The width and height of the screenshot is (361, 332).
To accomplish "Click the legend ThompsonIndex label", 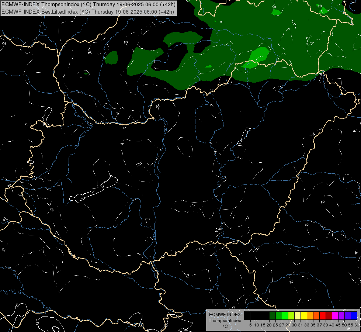I will pyautogui.click(x=225, y=321).
